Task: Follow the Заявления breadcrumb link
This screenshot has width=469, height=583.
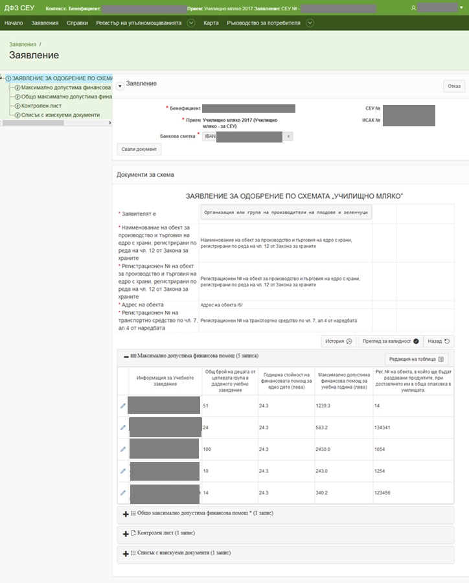Action: (x=23, y=44)
